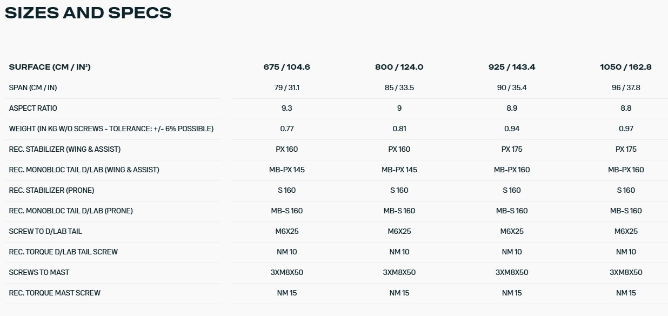Click the 8.8 aspect ratio value
Screen dimensions: 668x316
[x=625, y=108]
